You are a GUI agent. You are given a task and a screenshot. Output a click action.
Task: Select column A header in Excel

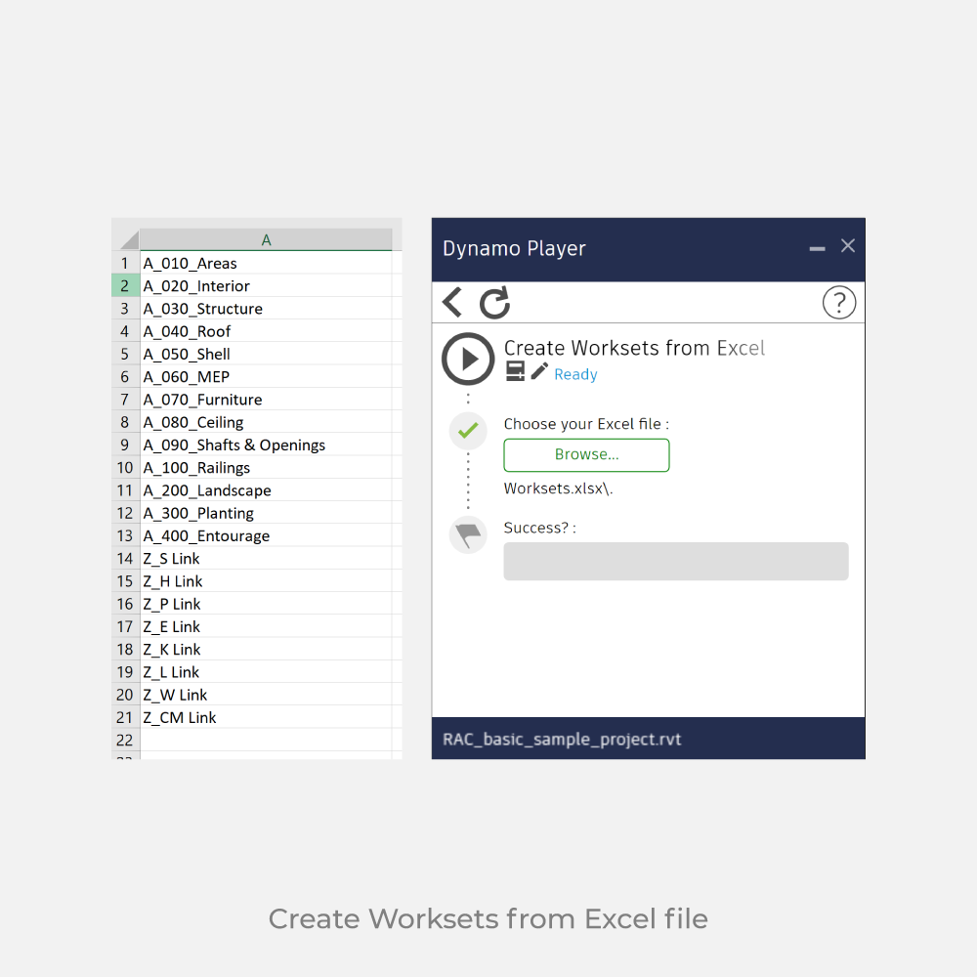tap(266, 240)
